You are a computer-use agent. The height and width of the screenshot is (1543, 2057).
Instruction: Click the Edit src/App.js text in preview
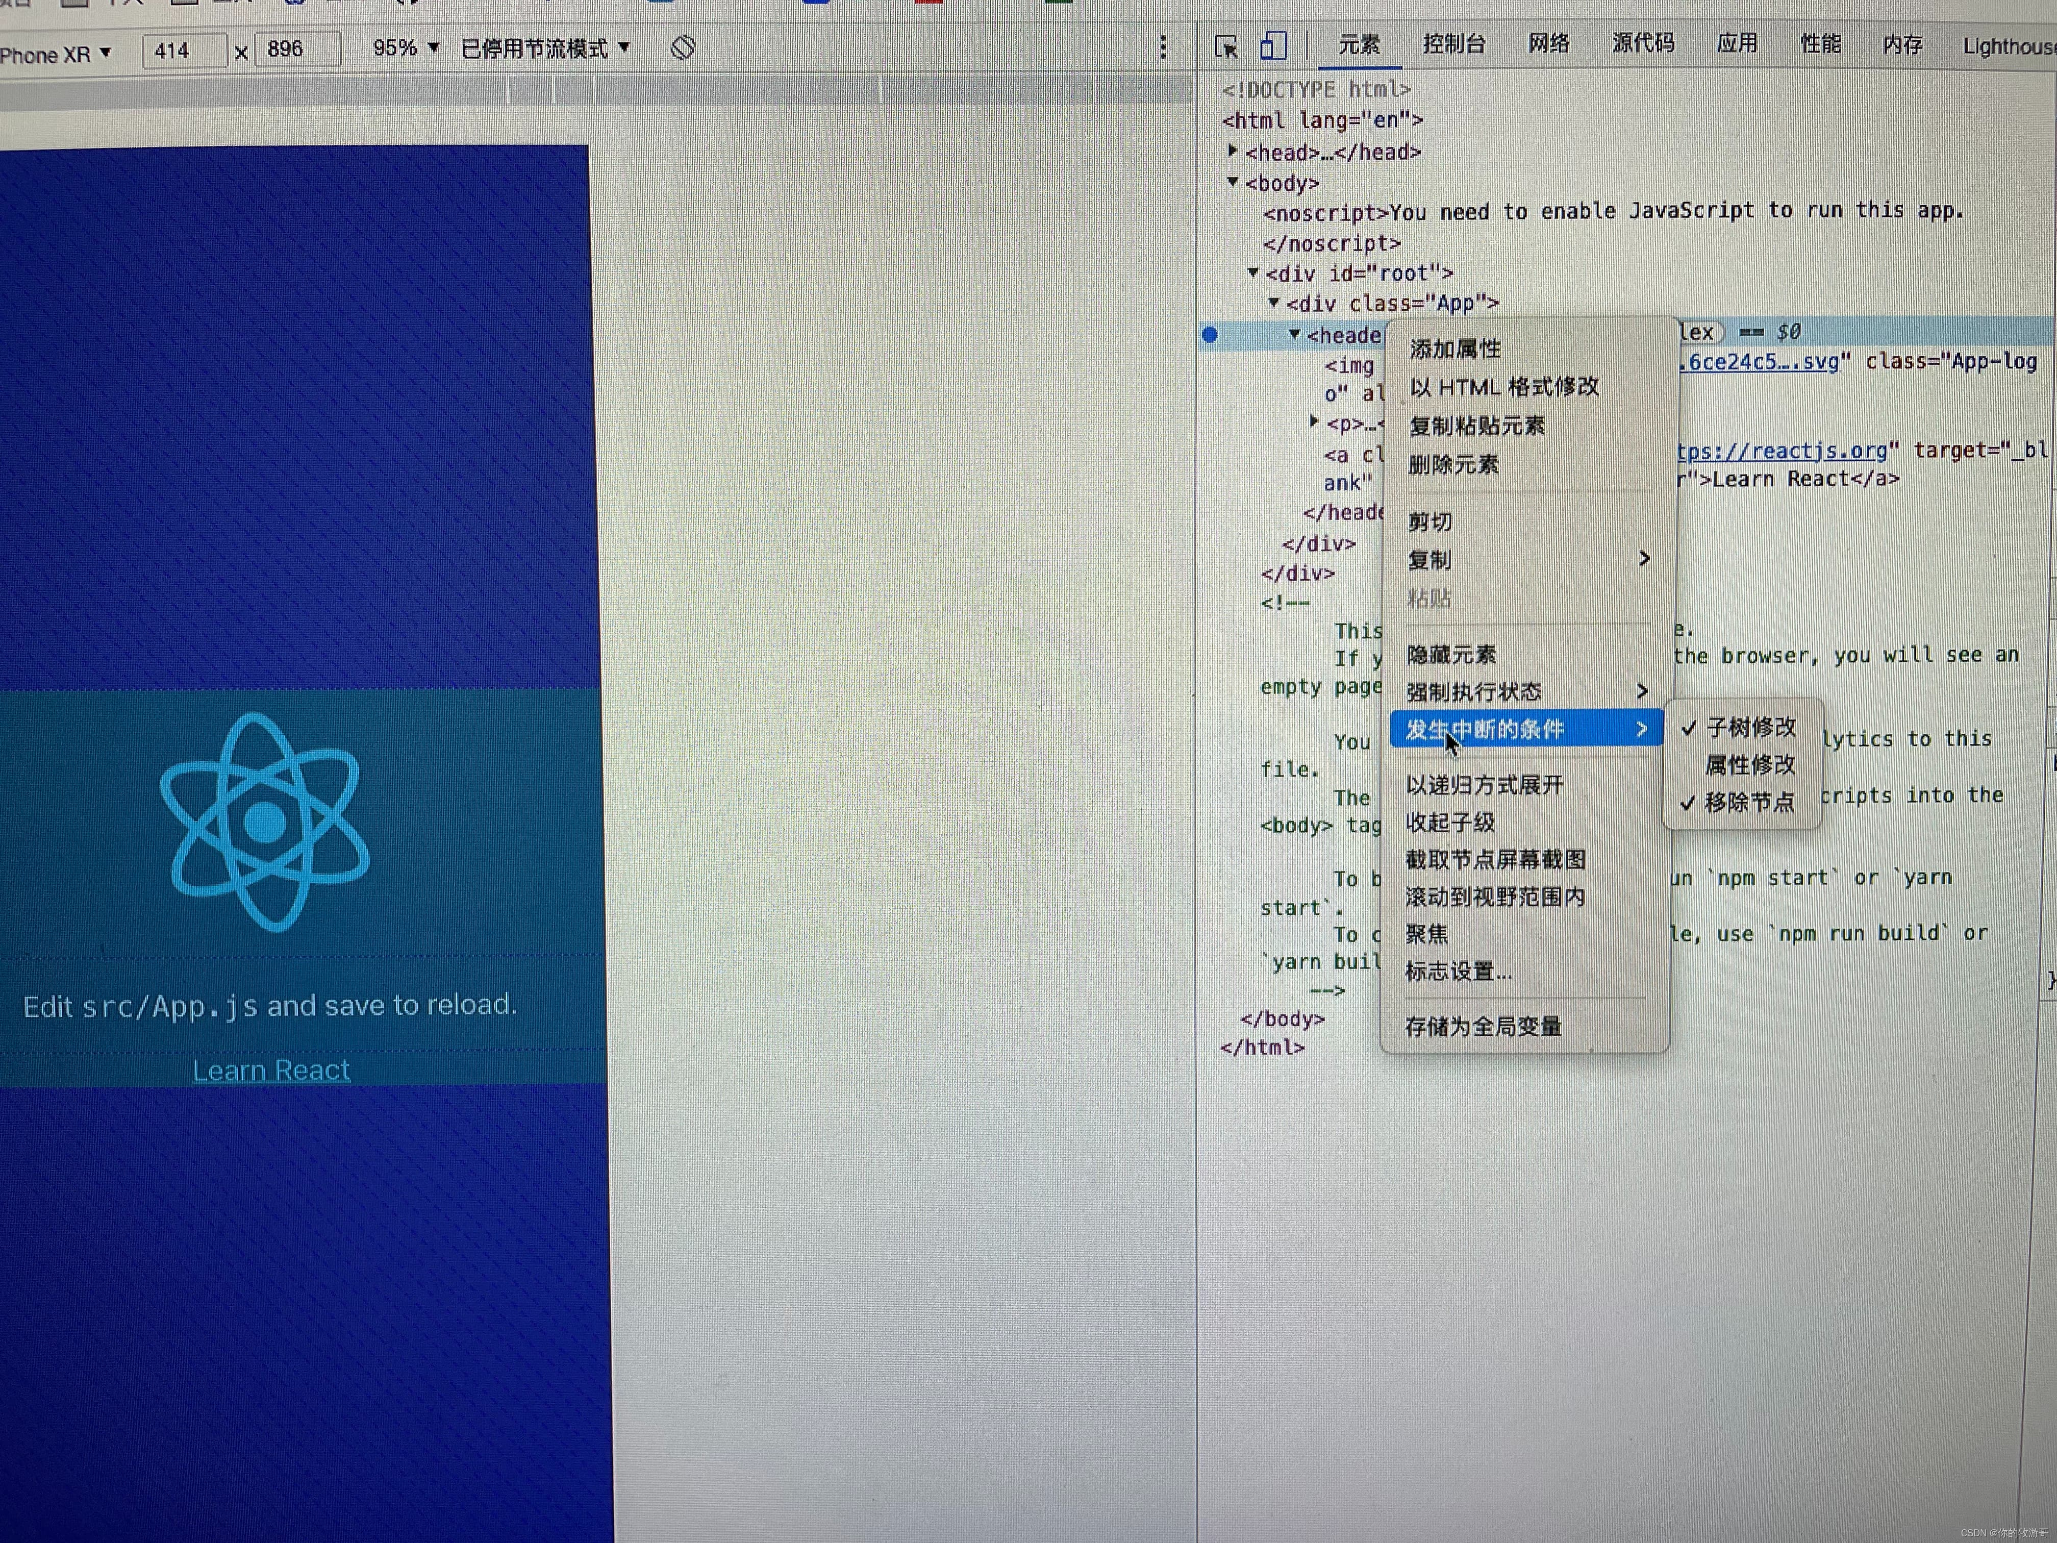(270, 1005)
